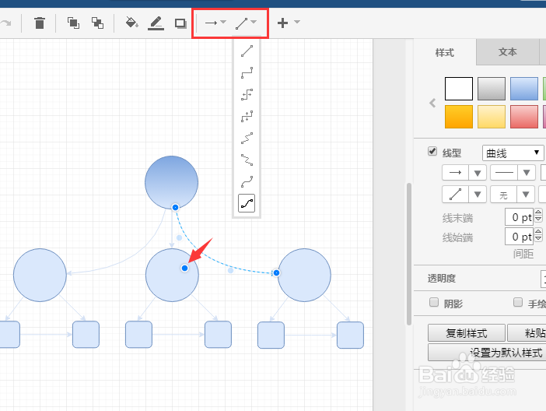Viewport: 546px width, 411px height.
Task: Select the right circle node
Action: (304, 275)
